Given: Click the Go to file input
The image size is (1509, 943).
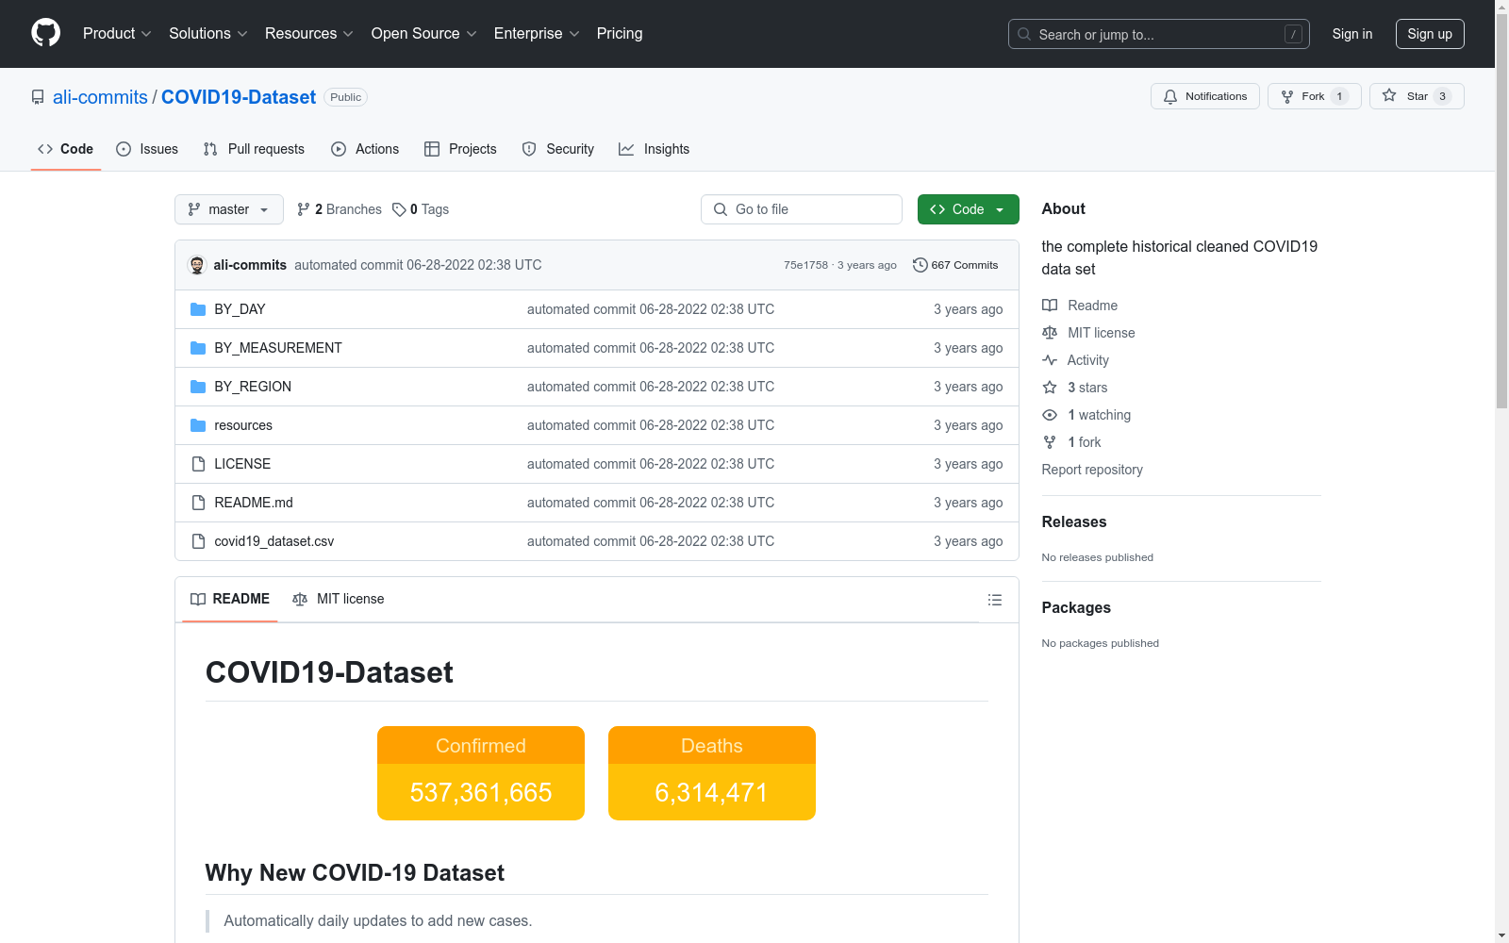Looking at the screenshot, I should pyautogui.click(x=802, y=209).
